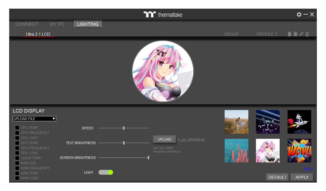Viewport: 326px width, 191px height.
Task: Tick the RAM FREQUENCY checkbox
Action: 17,168
